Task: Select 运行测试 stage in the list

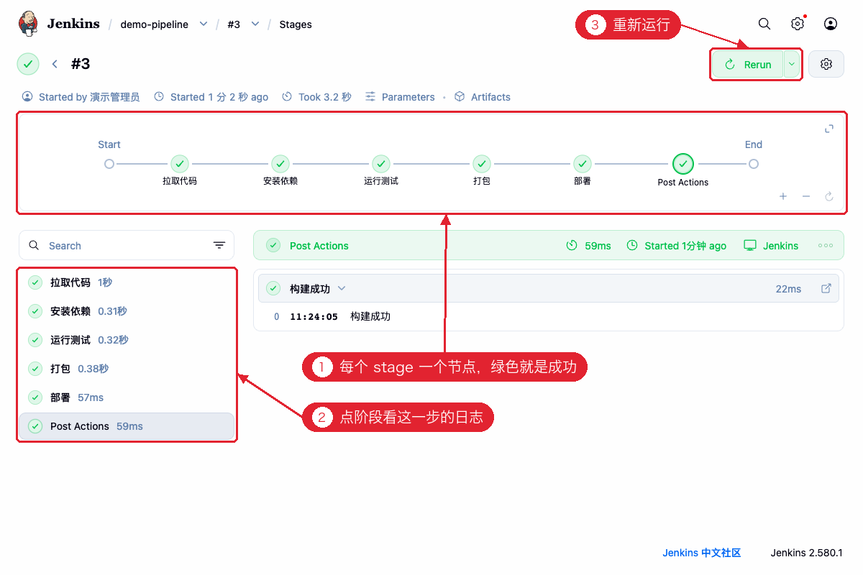Action: pyautogui.click(x=127, y=340)
